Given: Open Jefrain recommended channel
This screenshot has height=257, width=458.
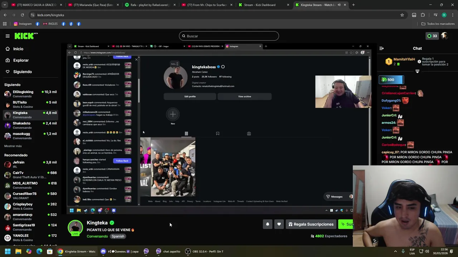Looking at the screenshot, I should pos(30,164).
